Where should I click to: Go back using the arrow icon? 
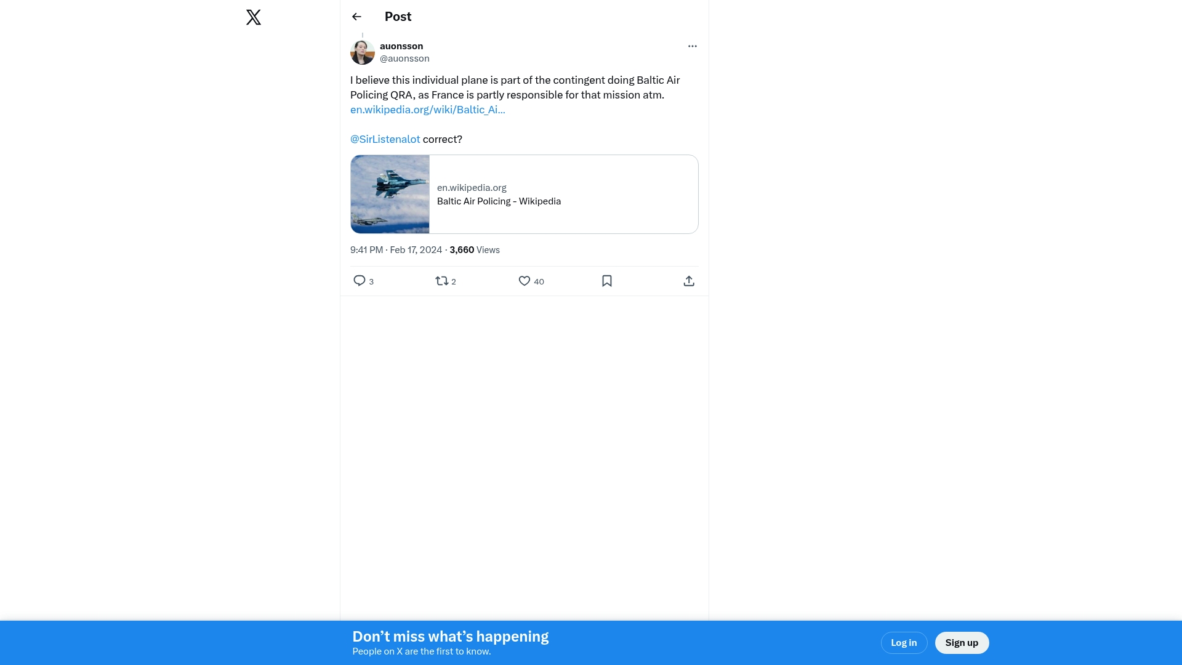click(356, 17)
